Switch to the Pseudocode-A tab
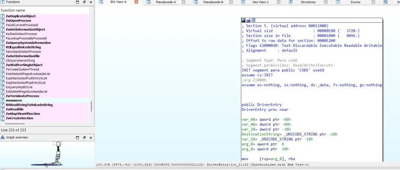 click(x=166, y=2)
